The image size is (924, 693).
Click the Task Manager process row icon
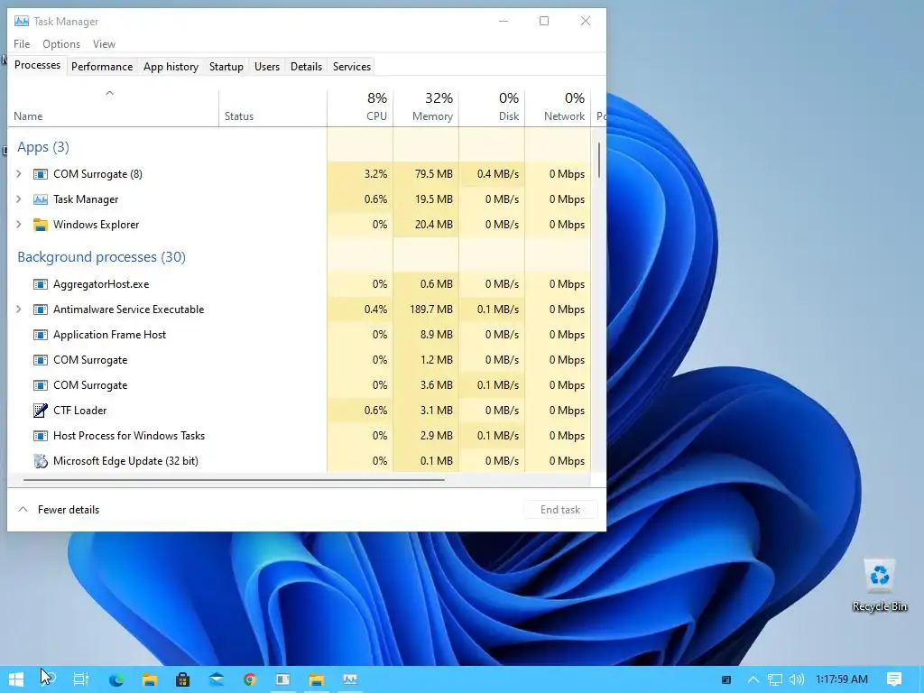pyautogui.click(x=40, y=199)
